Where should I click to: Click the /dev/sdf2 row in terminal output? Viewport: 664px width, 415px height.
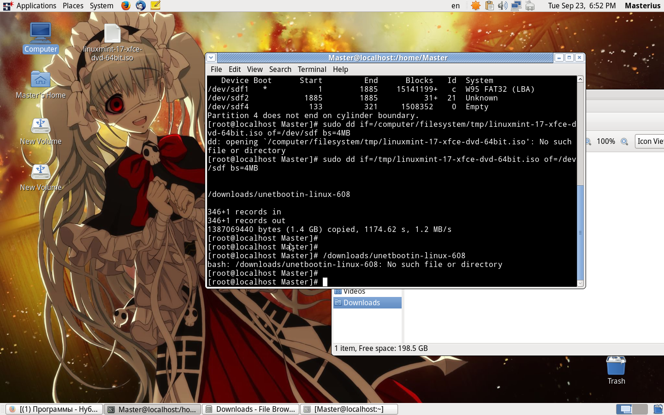[x=352, y=98]
